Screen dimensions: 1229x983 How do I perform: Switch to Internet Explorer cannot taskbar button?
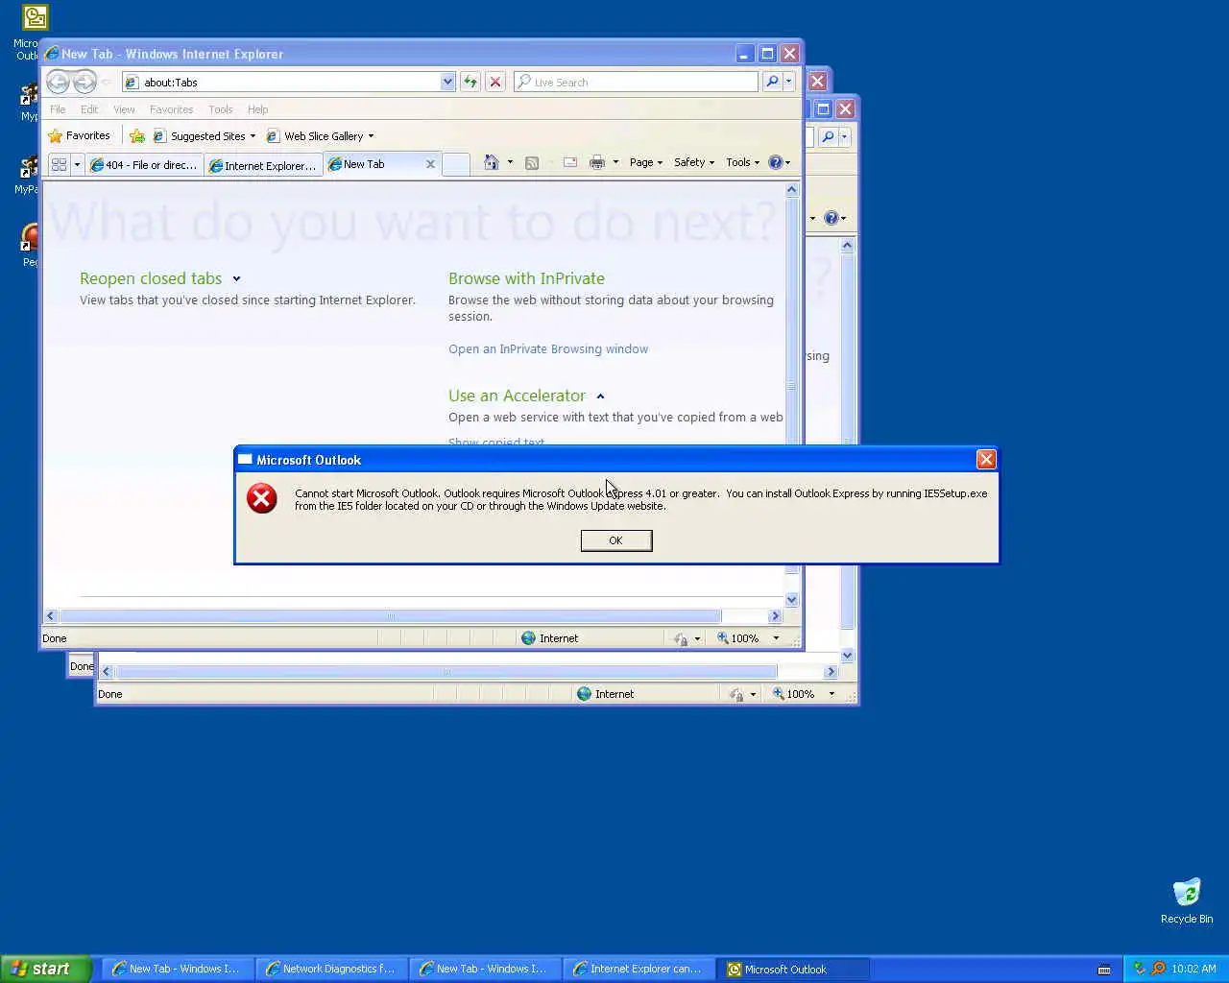[x=639, y=969]
